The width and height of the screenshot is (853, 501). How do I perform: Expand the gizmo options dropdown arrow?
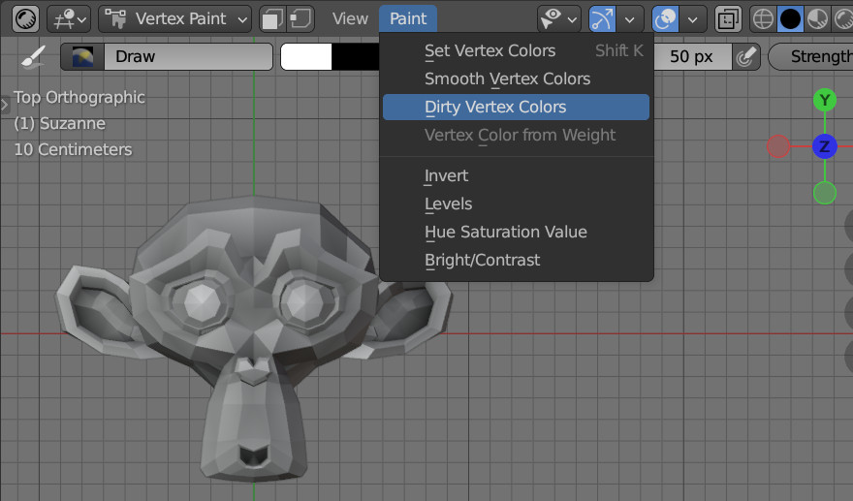[630, 19]
